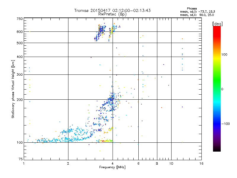Click the y-axis tick label '400'
The height and width of the screenshot is (178, 237).
[20, 57]
